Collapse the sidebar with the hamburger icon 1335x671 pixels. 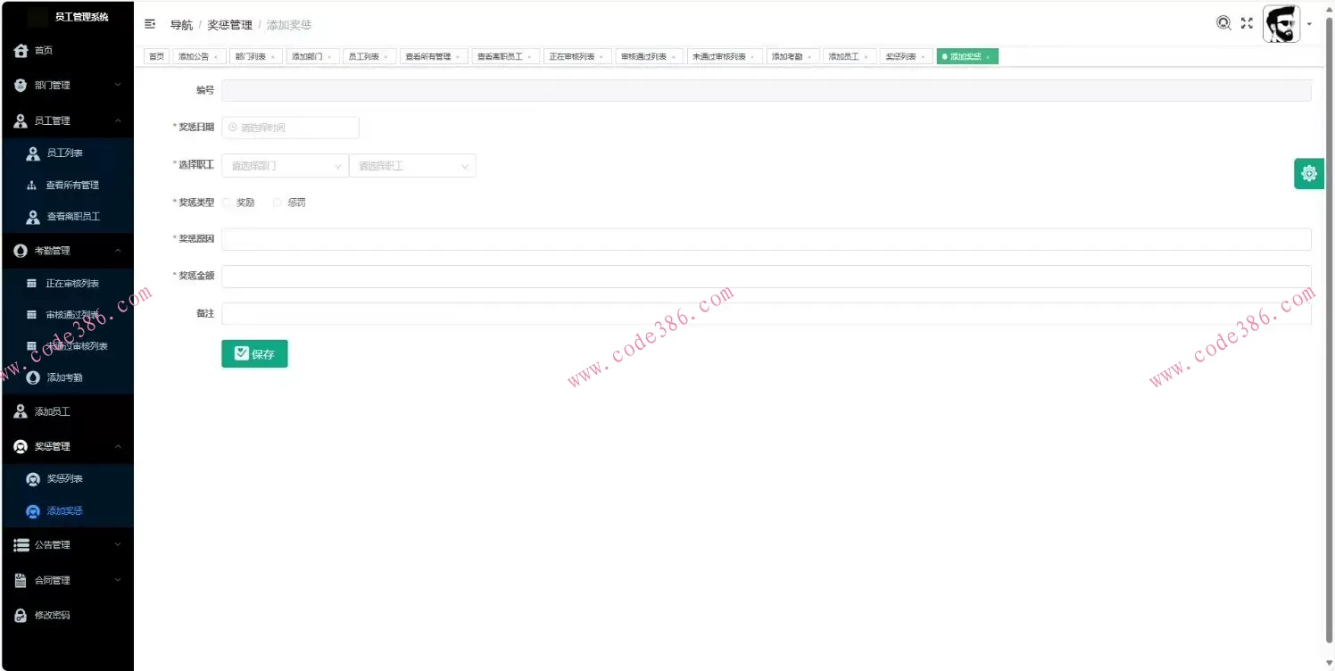pyautogui.click(x=150, y=24)
